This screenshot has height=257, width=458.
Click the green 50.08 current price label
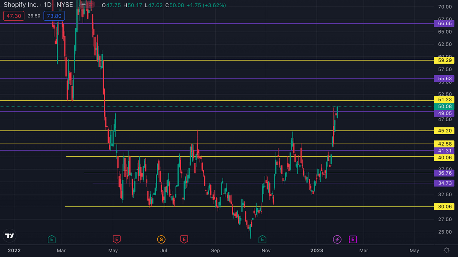[x=445, y=107]
